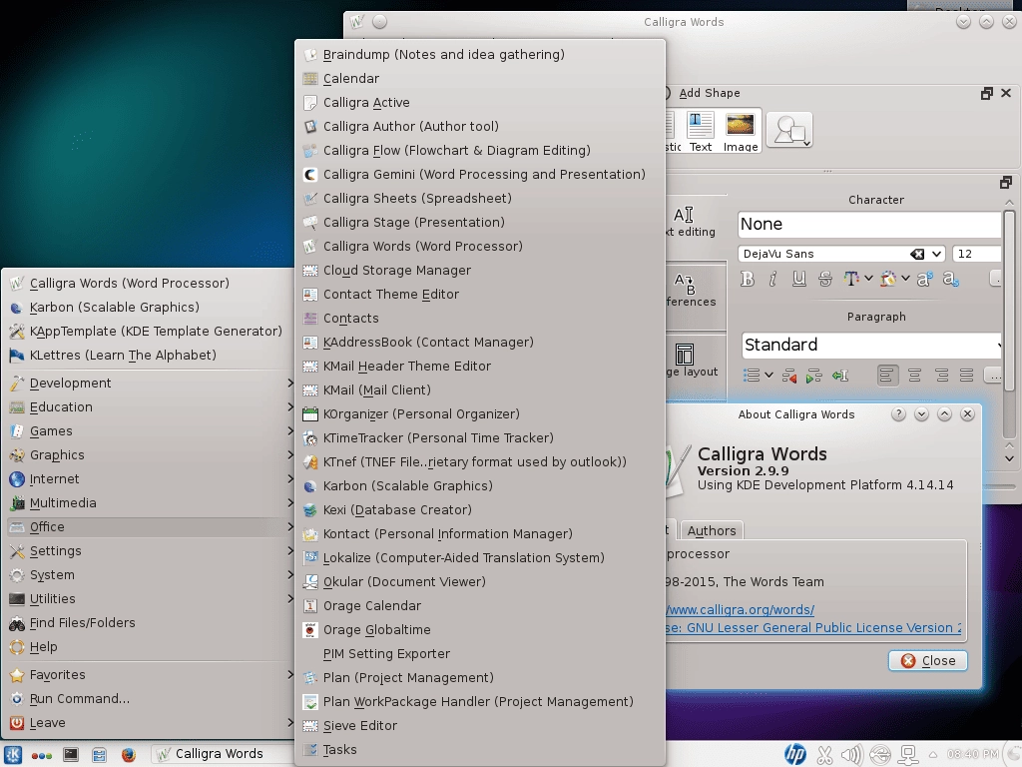The width and height of the screenshot is (1022, 767).
Task: Open the Standard paragraph style combo box
Action: tap(871, 345)
